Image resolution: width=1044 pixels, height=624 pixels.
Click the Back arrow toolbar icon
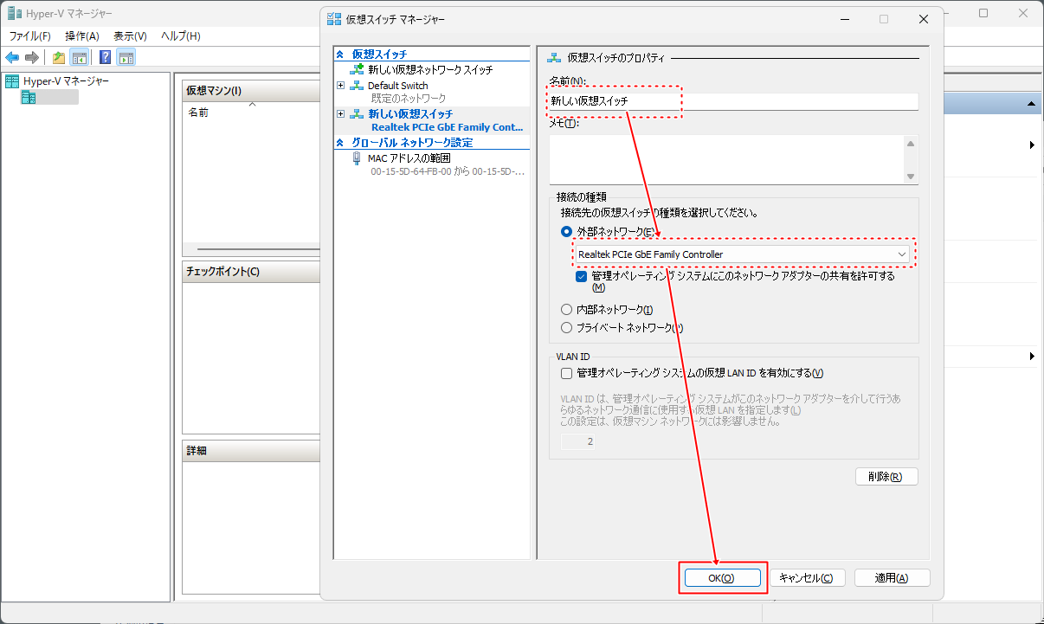pos(12,58)
